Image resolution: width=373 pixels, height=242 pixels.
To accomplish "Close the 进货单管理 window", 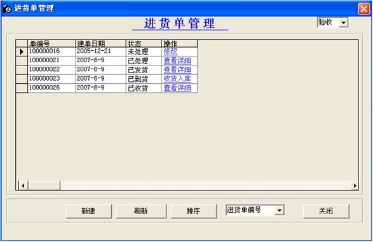I will coord(363,9).
